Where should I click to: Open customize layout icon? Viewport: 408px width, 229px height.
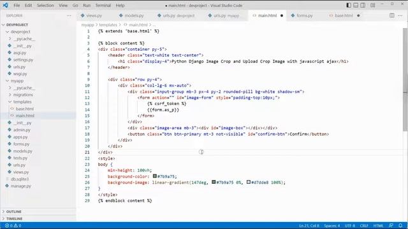[x=372, y=5]
